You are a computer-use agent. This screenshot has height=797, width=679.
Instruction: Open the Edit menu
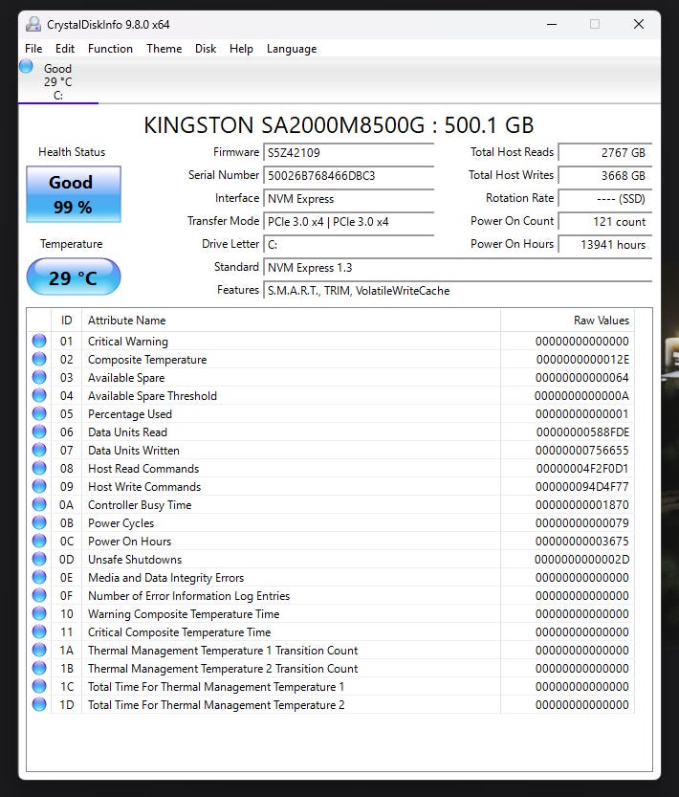coord(64,48)
